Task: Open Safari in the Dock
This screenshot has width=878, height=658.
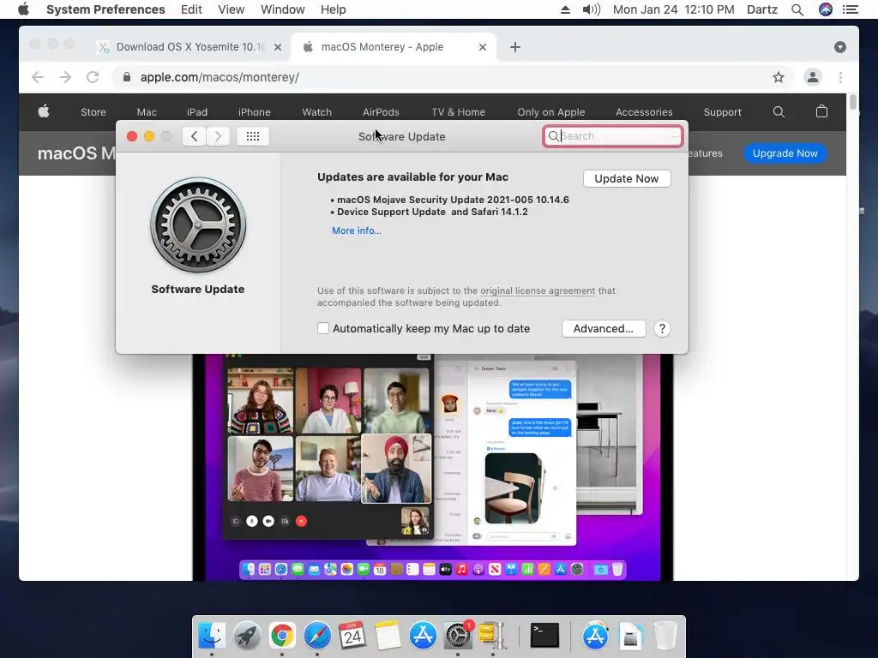Action: tap(317, 636)
